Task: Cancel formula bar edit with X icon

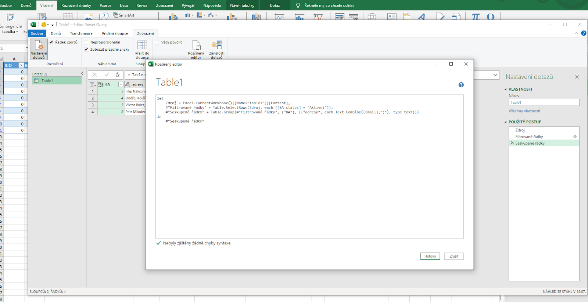Action: [x=94, y=74]
